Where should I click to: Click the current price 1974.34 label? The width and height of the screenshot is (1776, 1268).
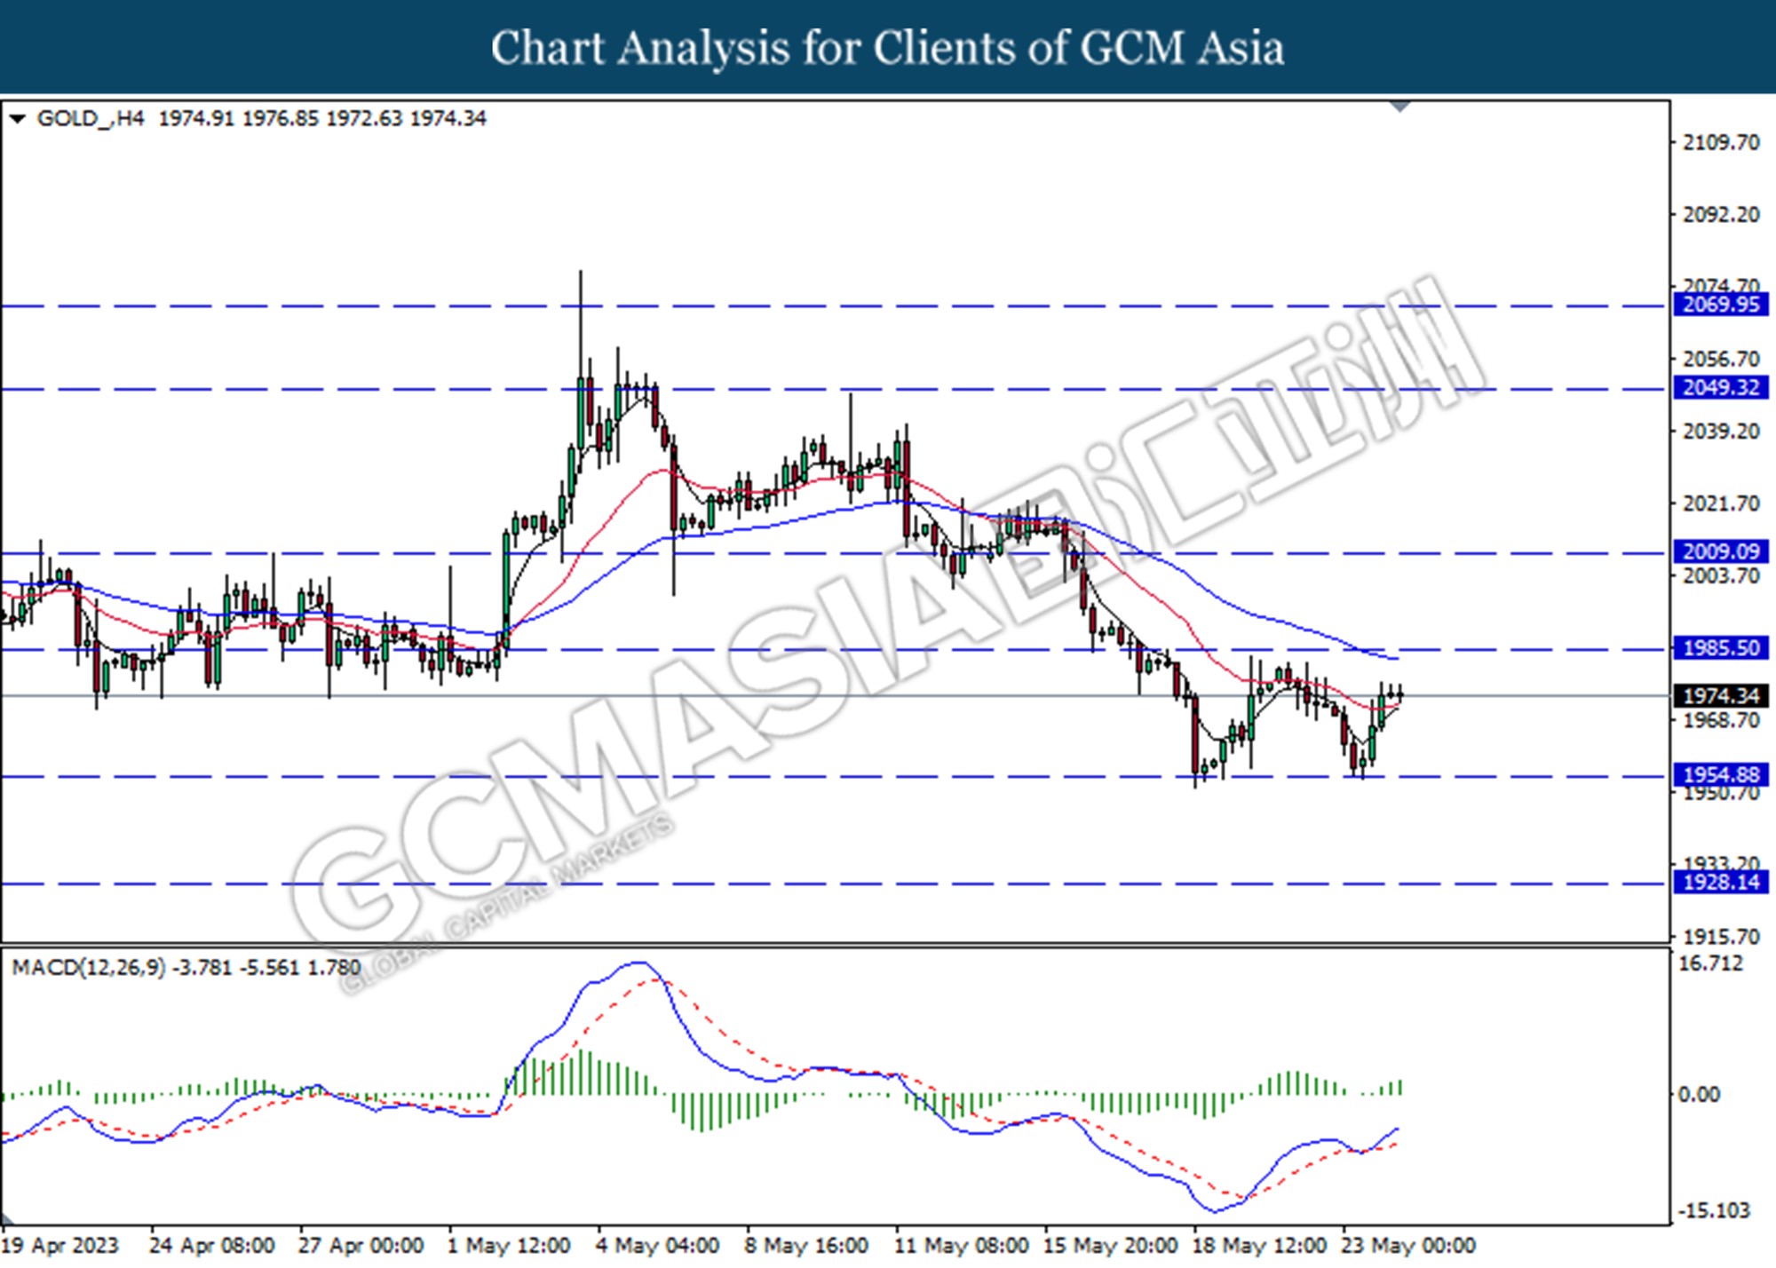[x=1721, y=696]
